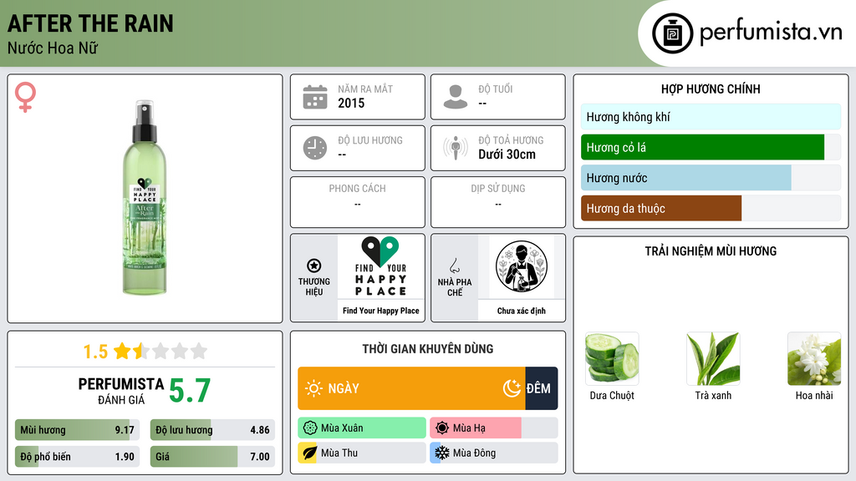Click the Mùa Hạ season bar
This screenshot has height=481, width=856.
(x=493, y=428)
